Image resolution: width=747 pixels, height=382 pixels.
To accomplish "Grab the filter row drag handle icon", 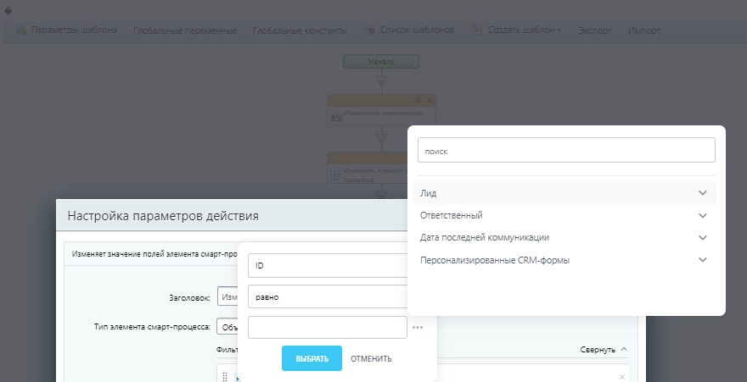I will [x=225, y=377].
